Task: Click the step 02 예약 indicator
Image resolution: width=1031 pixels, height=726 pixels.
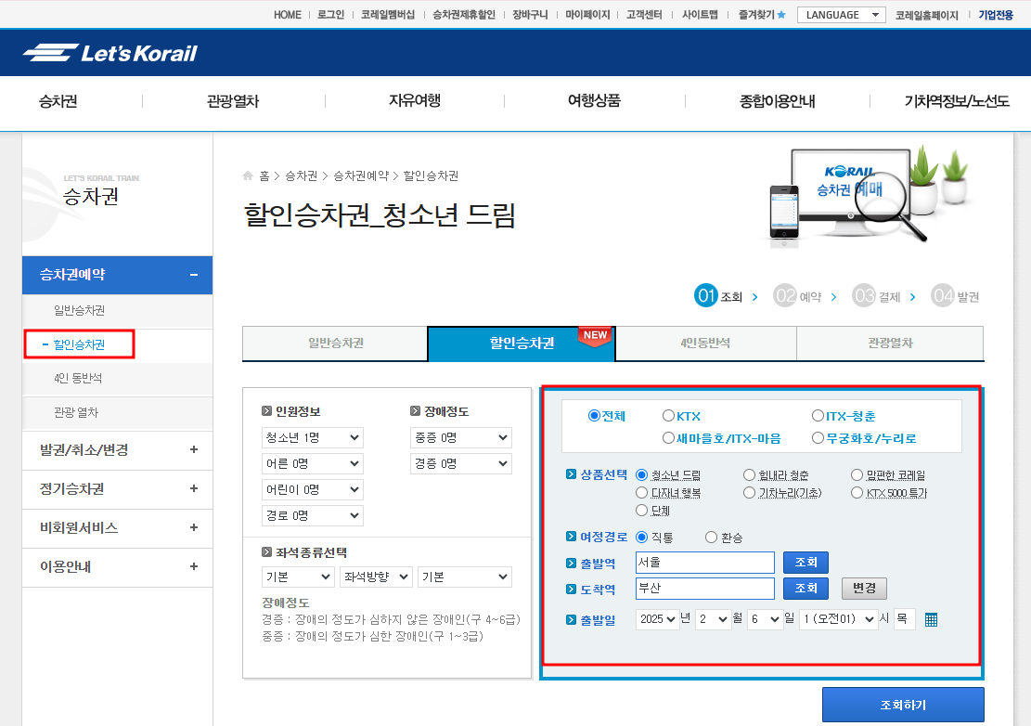Action: 797,296
